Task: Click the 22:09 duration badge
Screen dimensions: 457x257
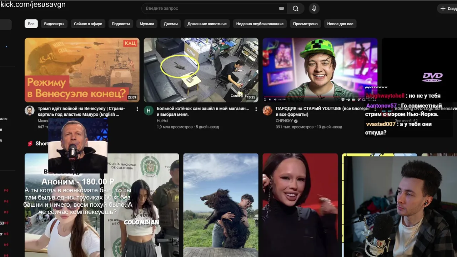Action: [x=132, y=97]
